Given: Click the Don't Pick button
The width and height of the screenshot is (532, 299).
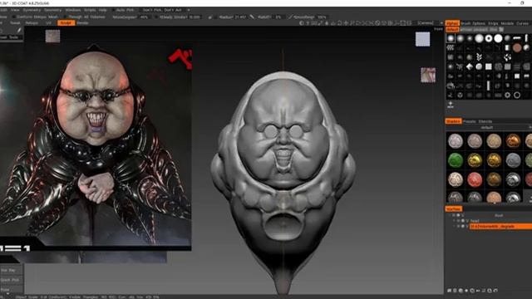Looking at the screenshot, I should (152, 10).
